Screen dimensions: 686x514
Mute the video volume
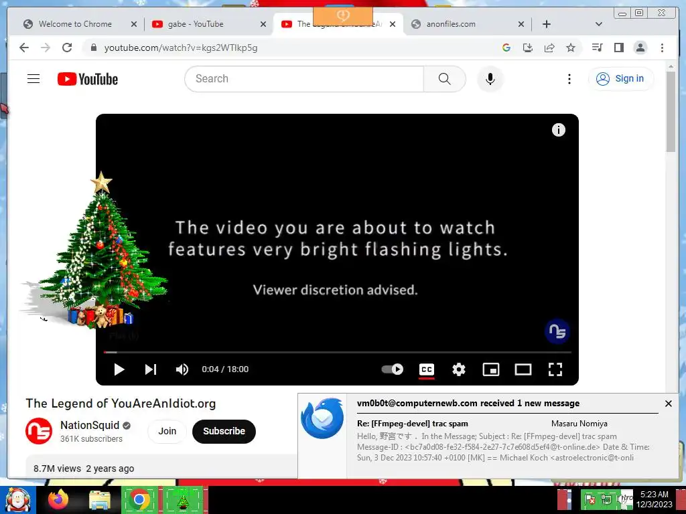tap(182, 369)
